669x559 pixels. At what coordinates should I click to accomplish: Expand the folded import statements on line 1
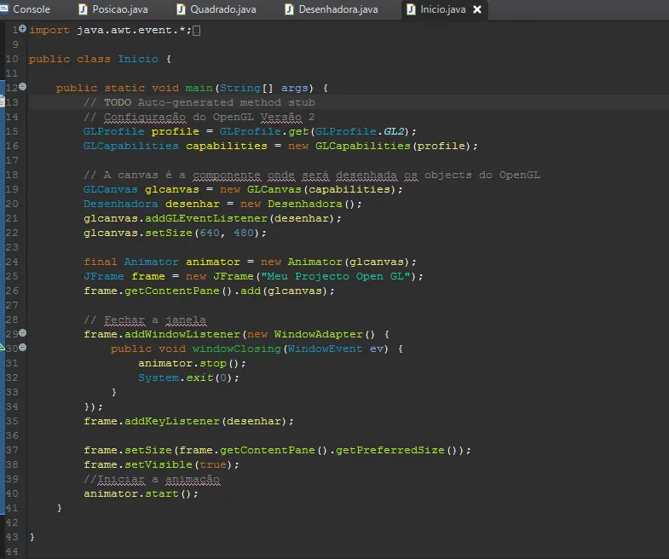(22, 29)
